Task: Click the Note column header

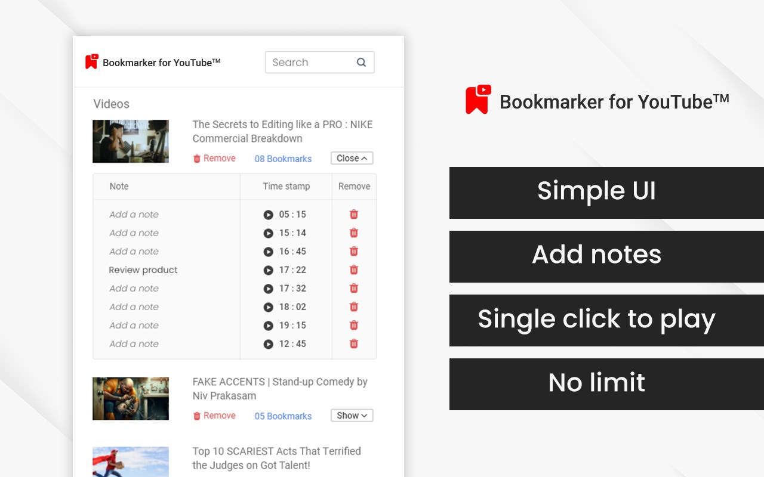Action: (119, 186)
